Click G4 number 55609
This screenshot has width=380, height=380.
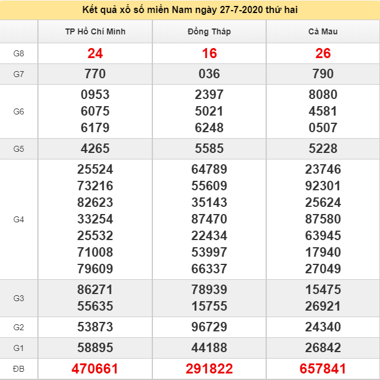click(209, 186)
